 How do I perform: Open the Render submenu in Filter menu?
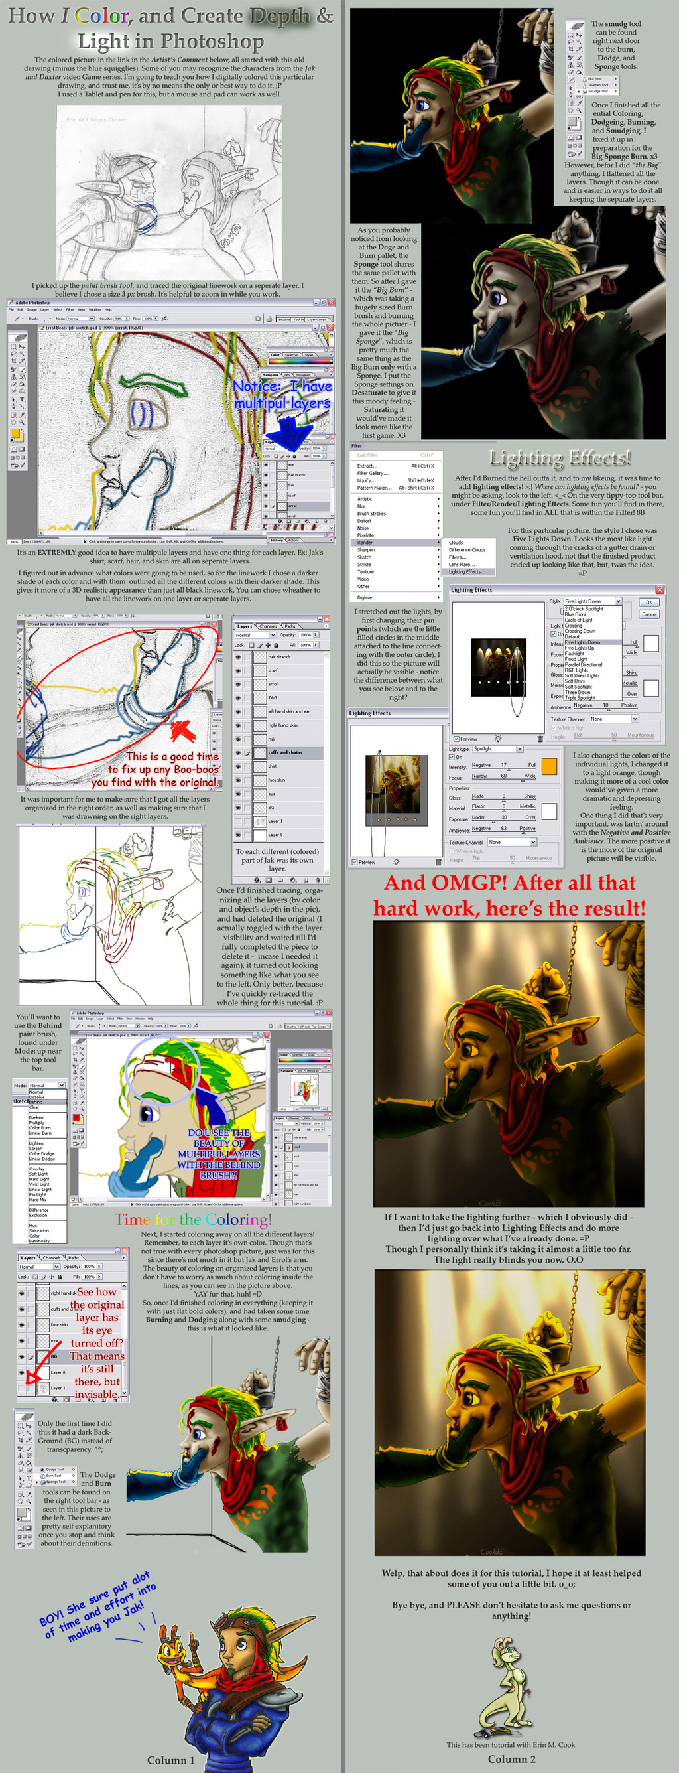[397, 542]
